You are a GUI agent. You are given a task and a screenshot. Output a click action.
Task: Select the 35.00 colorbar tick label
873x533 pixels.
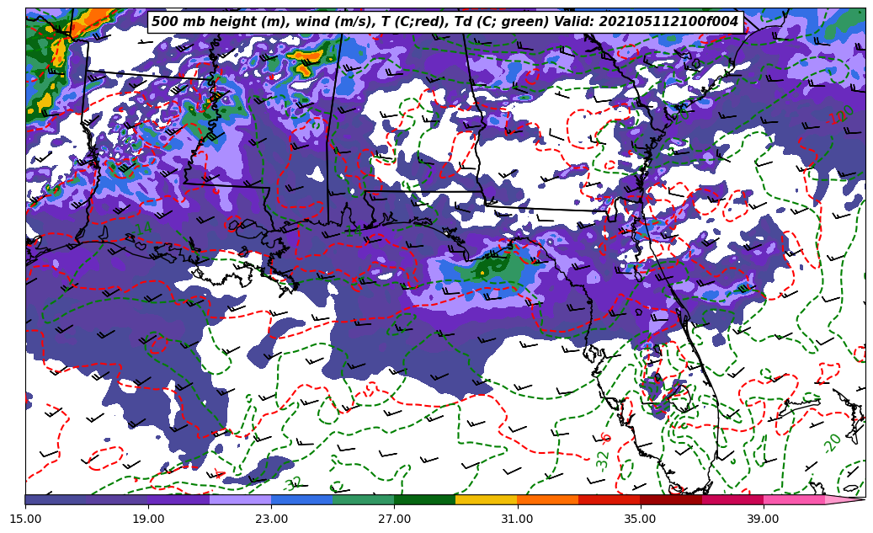[640, 519]
